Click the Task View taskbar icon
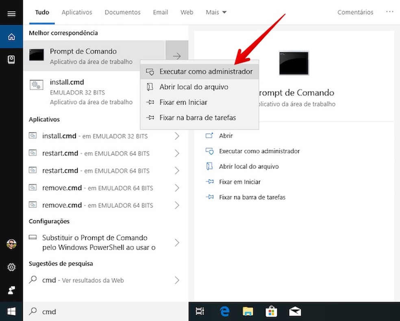The image size is (400, 321). point(200,311)
